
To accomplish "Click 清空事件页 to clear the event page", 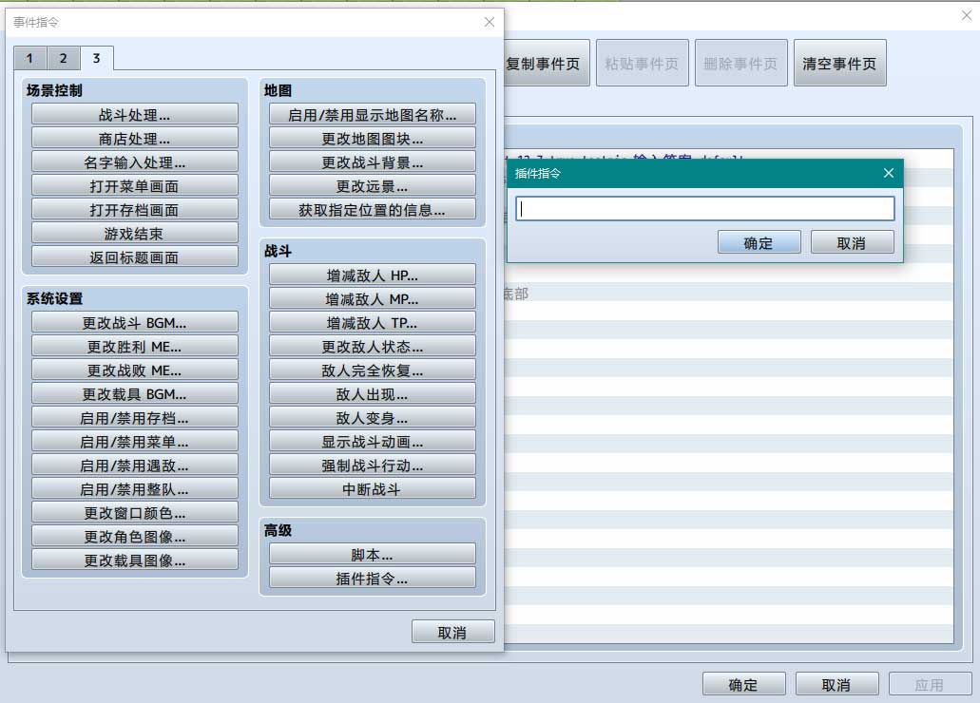I will click(839, 64).
